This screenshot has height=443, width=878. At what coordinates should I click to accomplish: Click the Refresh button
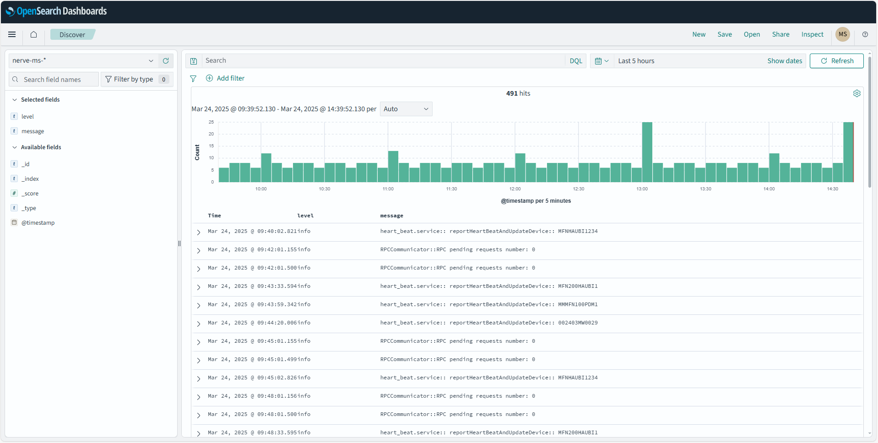836,60
